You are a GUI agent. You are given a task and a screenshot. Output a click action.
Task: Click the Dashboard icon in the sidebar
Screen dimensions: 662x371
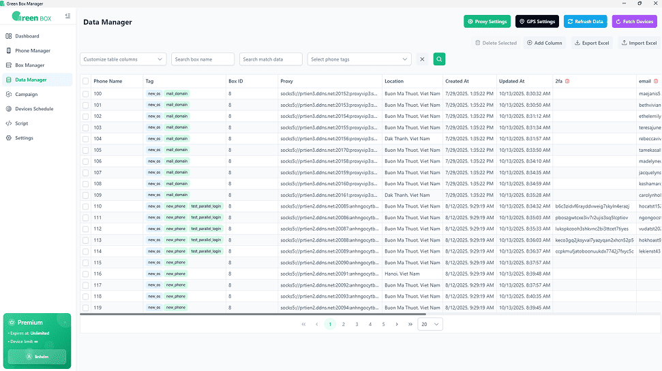point(8,36)
